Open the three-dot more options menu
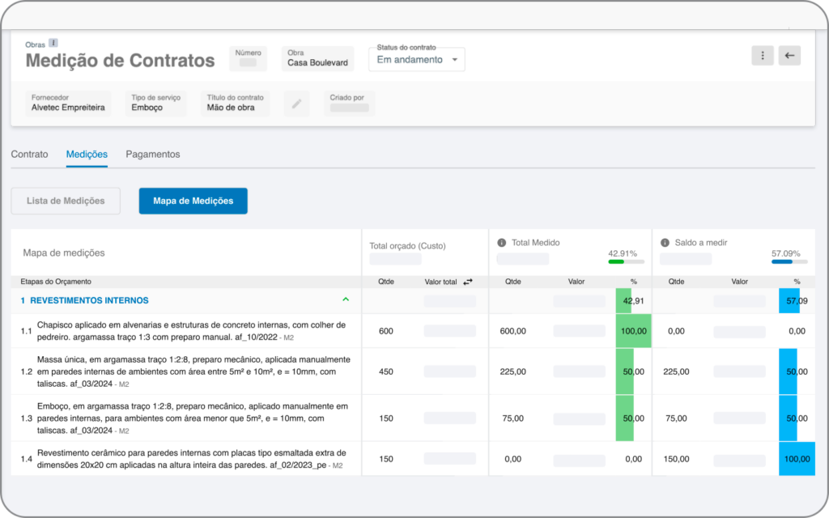The image size is (829, 518). pos(762,56)
